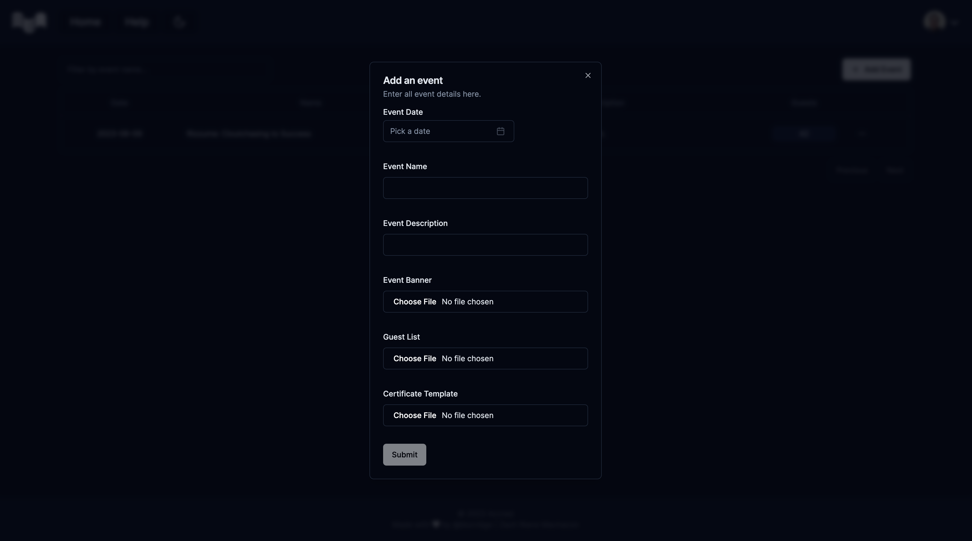Click the Guest List label
Viewport: 972px width, 541px height.
coord(401,337)
